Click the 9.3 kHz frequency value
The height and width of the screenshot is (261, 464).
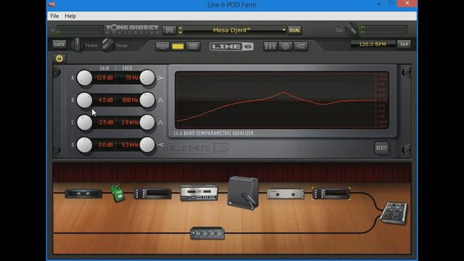pos(130,145)
